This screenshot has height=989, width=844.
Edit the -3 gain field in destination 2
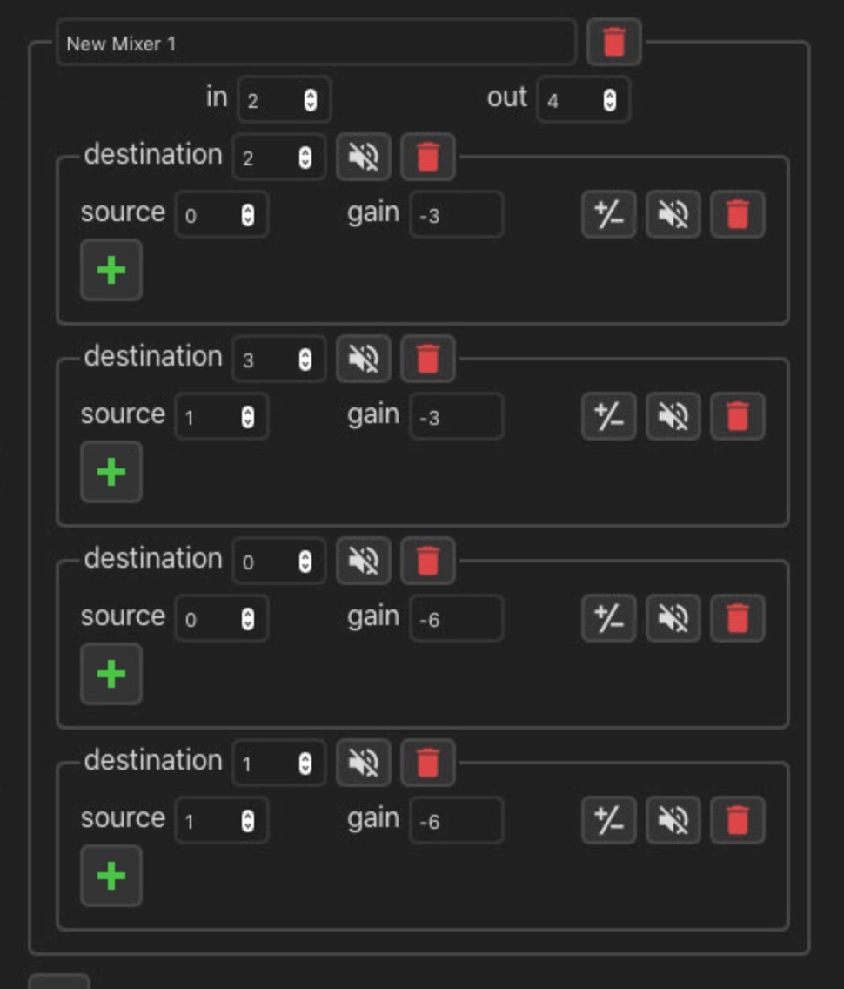(456, 214)
